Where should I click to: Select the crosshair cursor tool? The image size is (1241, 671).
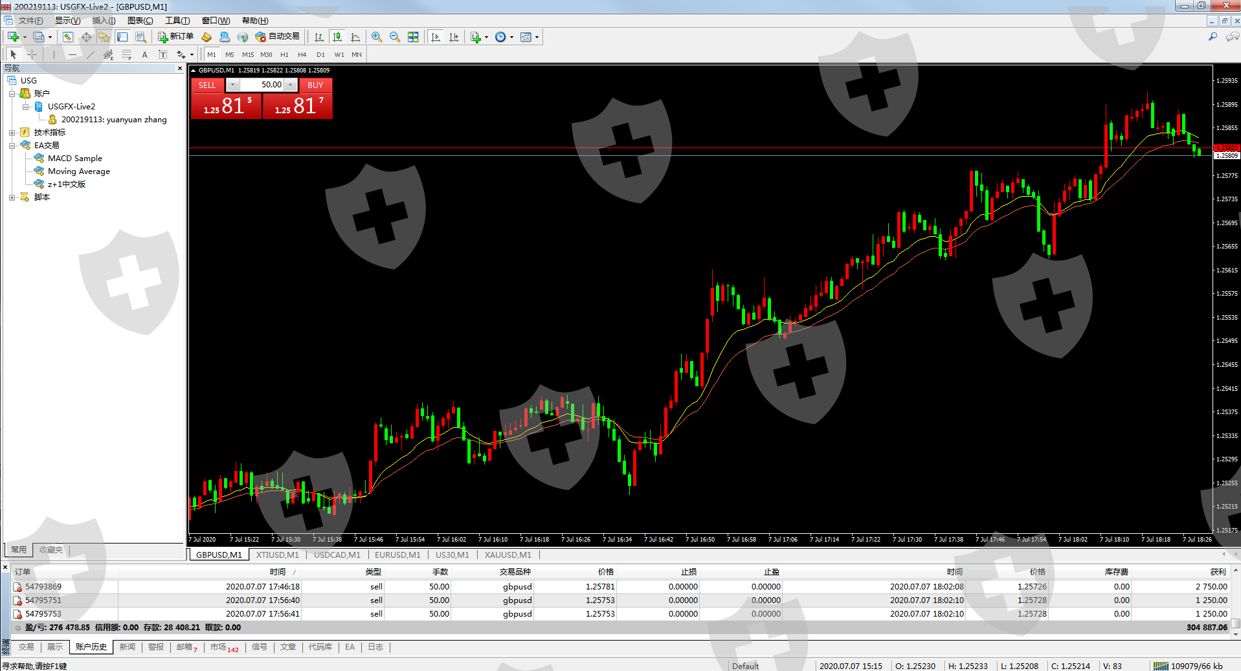[x=32, y=55]
